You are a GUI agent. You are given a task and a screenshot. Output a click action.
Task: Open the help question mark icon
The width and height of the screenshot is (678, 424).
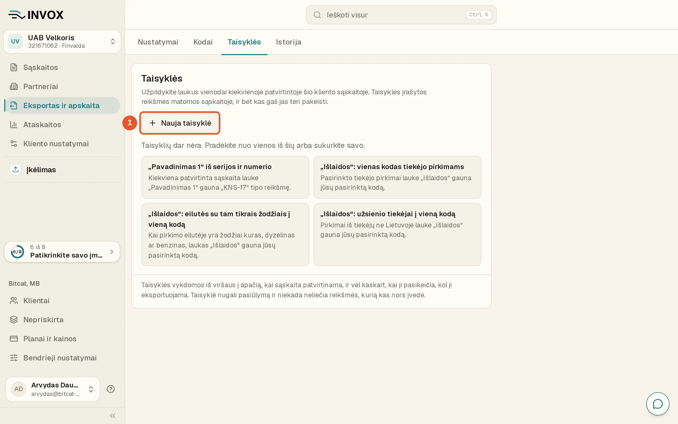tap(111, 389)
